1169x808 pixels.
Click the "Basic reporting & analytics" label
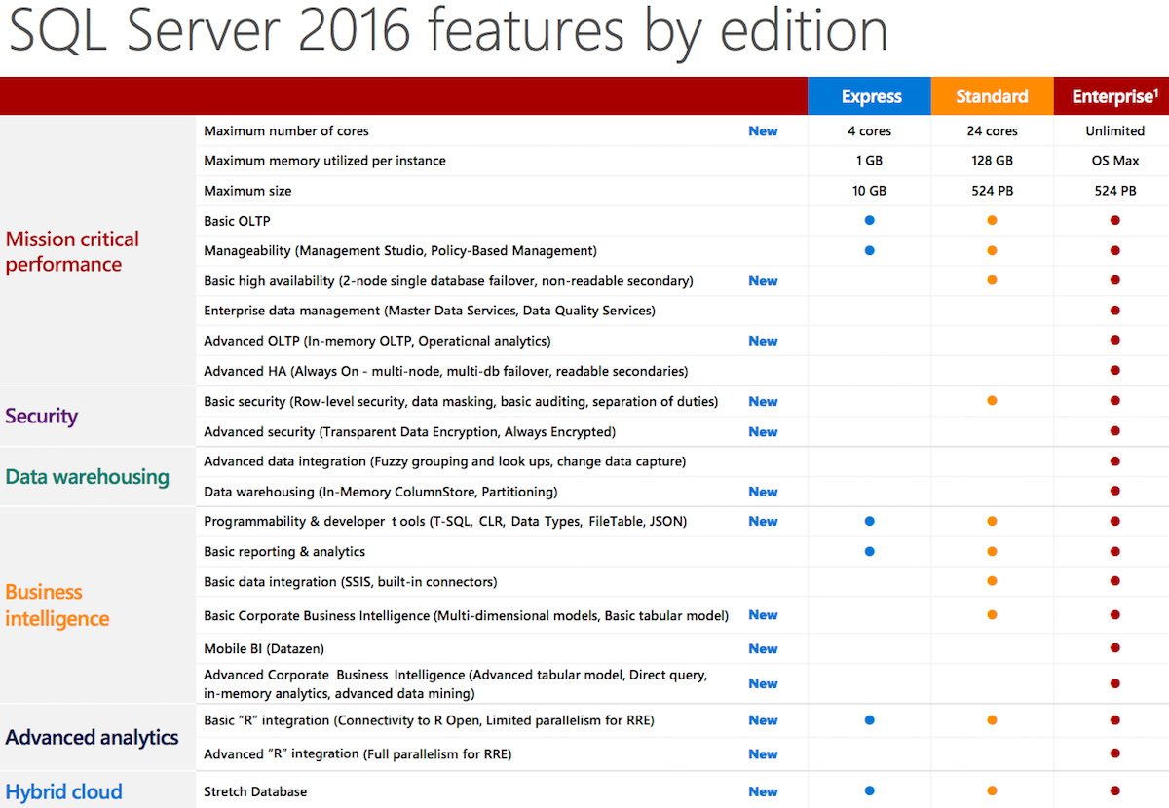[x=284, y=551]
